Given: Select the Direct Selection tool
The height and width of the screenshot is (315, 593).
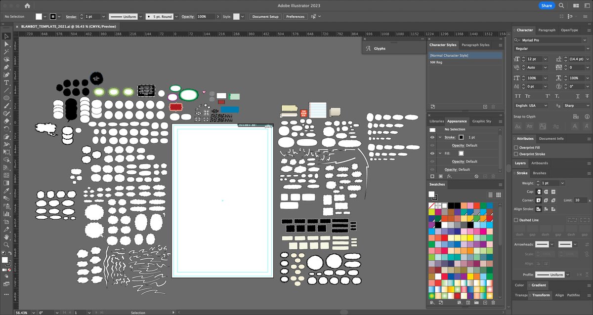Looking at the screenshot, I should pos(6,44).
